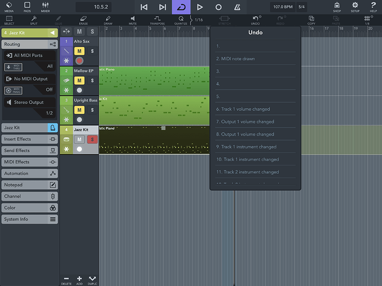This screenshot has width=382, height=286.
Task: Tap the Duplicate track button
Action: point(92,279)
